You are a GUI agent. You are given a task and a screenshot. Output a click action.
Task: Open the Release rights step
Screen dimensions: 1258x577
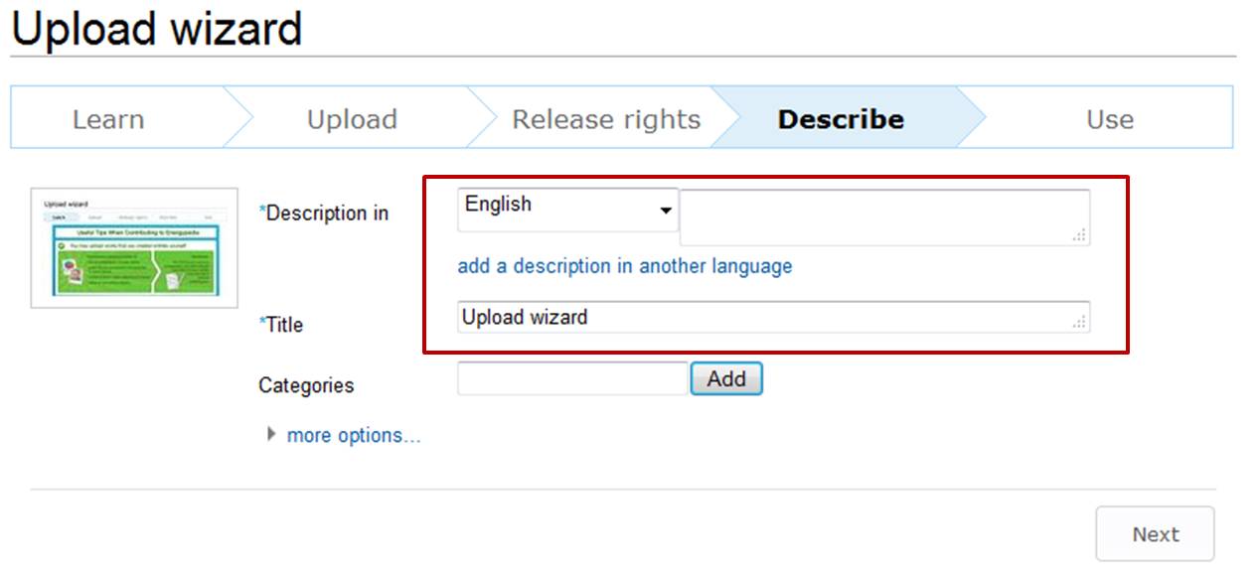[606, 119]
